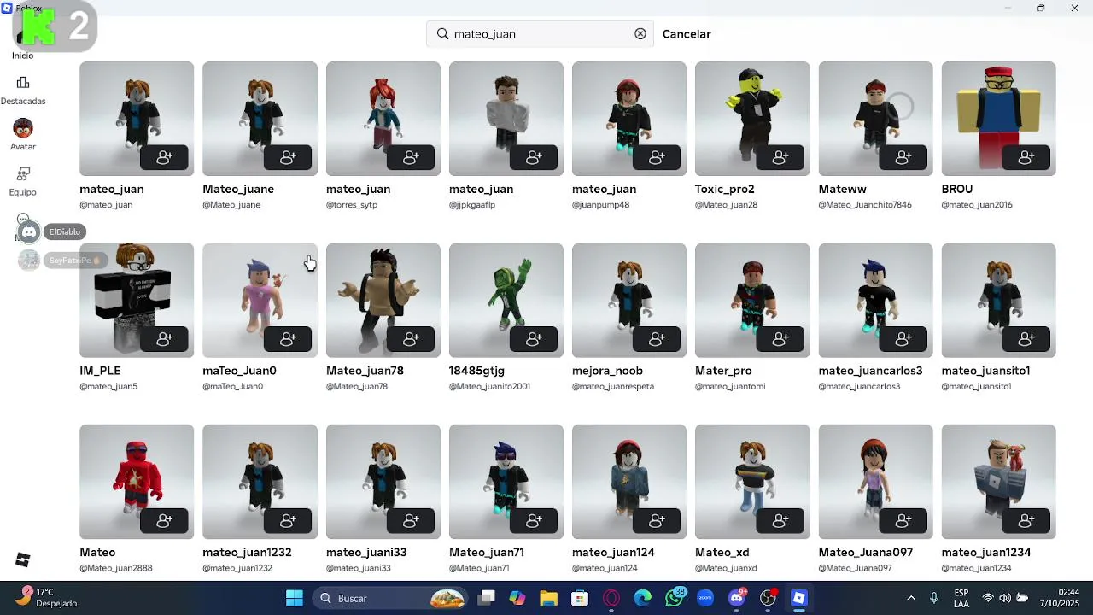Viewport: 1093px width, 615px height.
Task: Add friend on Mateo_juan71 card
Action: (534, 520)
